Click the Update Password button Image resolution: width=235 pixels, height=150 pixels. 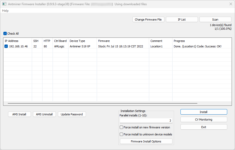point(72,114)
